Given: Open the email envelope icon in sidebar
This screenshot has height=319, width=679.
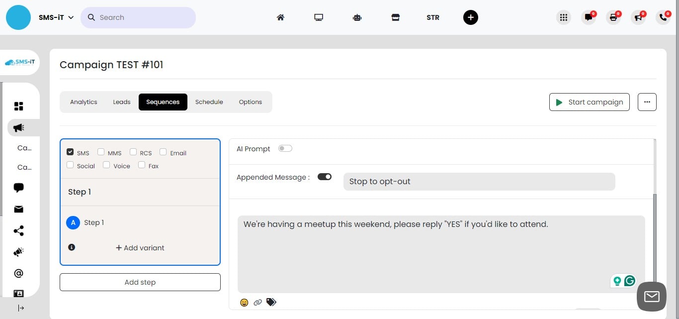Looking at the screenshot, I should coord(18,209).
